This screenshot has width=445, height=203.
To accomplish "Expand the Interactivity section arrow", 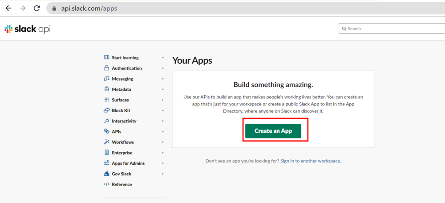I will click(x=163, y=121).
